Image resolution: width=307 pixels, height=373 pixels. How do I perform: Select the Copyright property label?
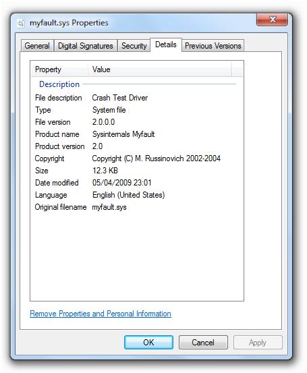coord(49,159)
